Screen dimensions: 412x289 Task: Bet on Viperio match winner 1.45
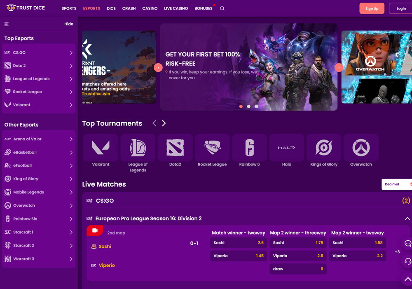(239, 256)
